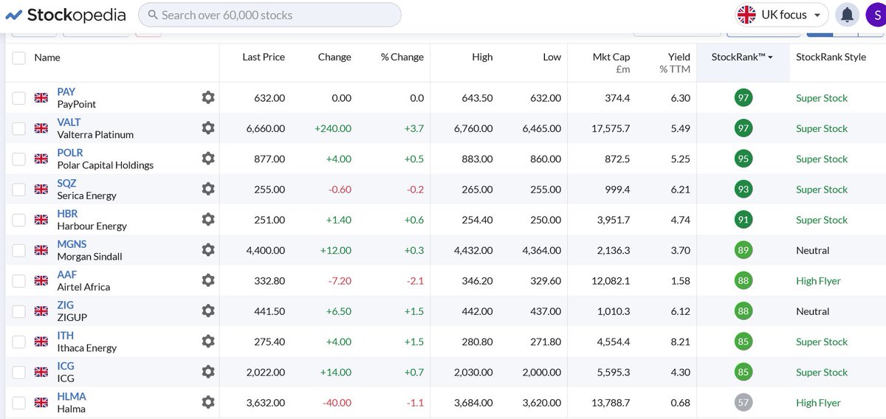Click the UK flag beside HLMA
This screenshot has height=419, width=886.
(41, 402)
